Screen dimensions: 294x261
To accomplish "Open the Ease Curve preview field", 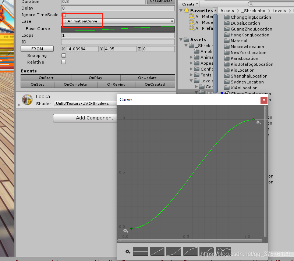I will (x=118, y=29).
